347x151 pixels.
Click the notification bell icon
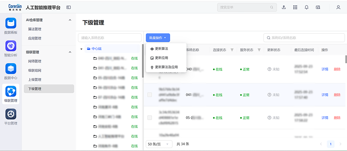[306, 7]
